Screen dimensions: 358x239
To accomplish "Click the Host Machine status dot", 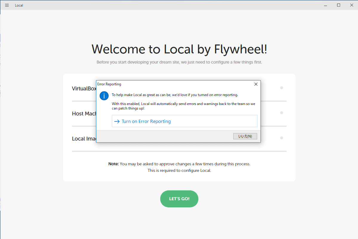I will point(282,113).
